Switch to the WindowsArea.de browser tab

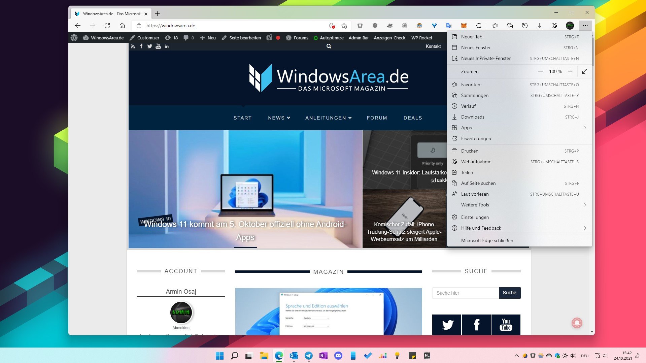tap(110, 14)
